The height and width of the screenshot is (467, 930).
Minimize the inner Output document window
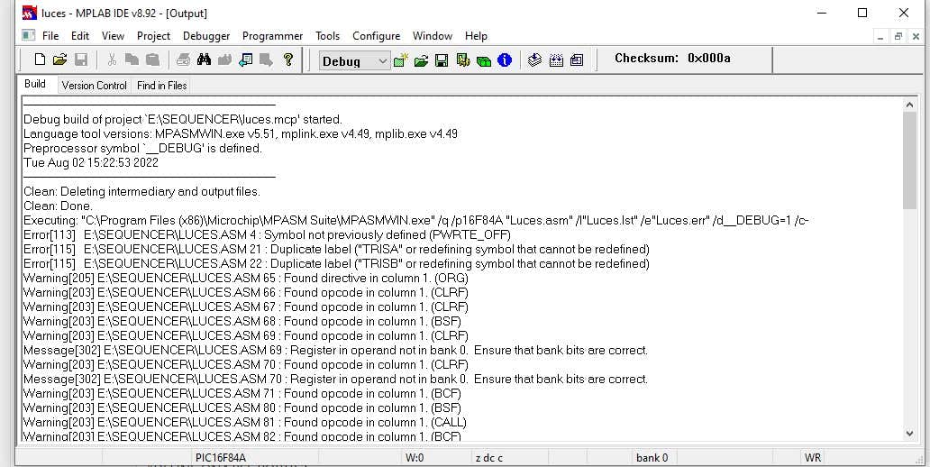click(880, 36)
